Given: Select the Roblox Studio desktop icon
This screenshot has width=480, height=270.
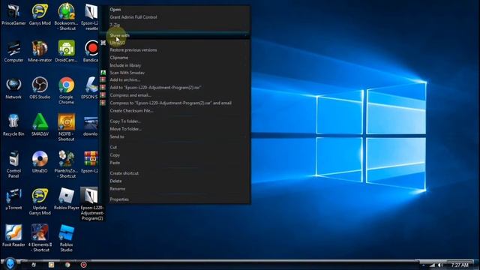Looking at the screenshot, I should point(66,238).
